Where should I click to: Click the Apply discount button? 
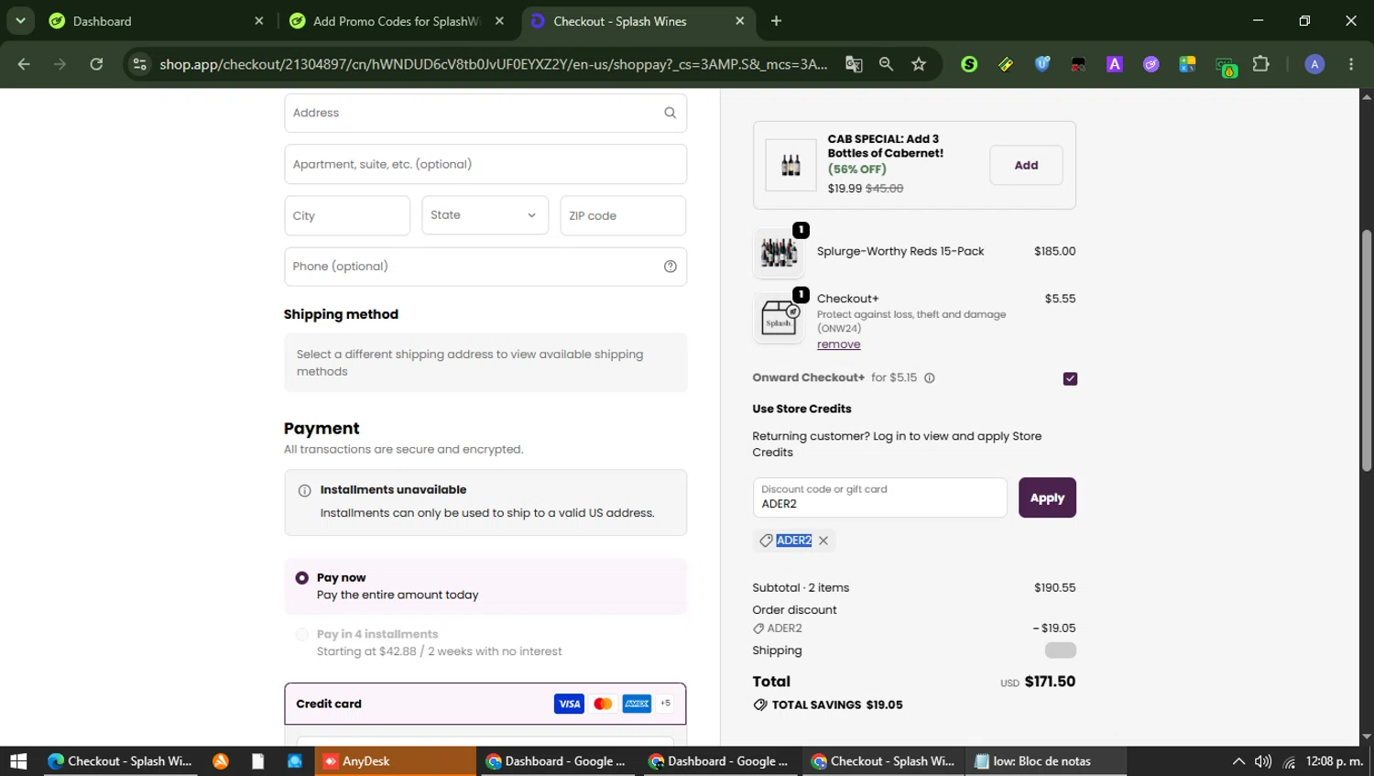coord(1047,497)
